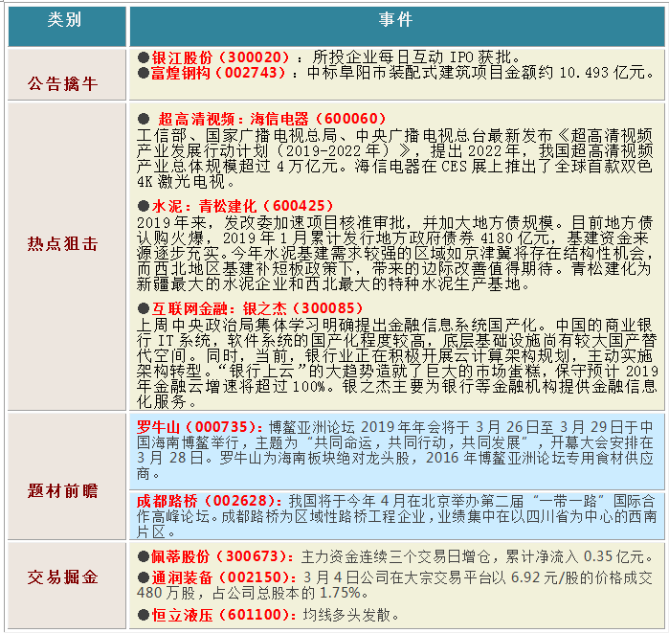This screenshot has height=633, width=669.
Task: Click stock name 通润装备（002150）
Action: (224, 577)
